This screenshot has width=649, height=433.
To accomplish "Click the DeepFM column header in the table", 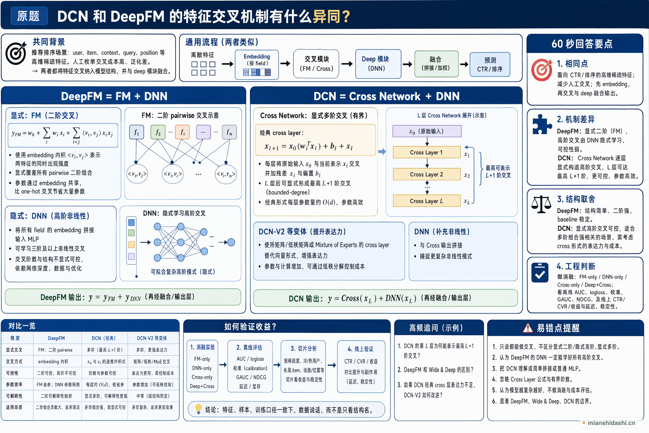I will click(56, 338).
